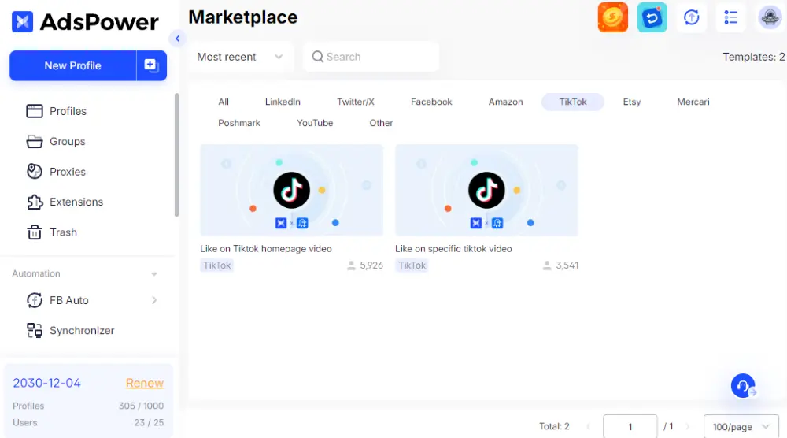Open the task list icon in header
The height and width of the screenshot is (438, 787).
coord(731,17)
